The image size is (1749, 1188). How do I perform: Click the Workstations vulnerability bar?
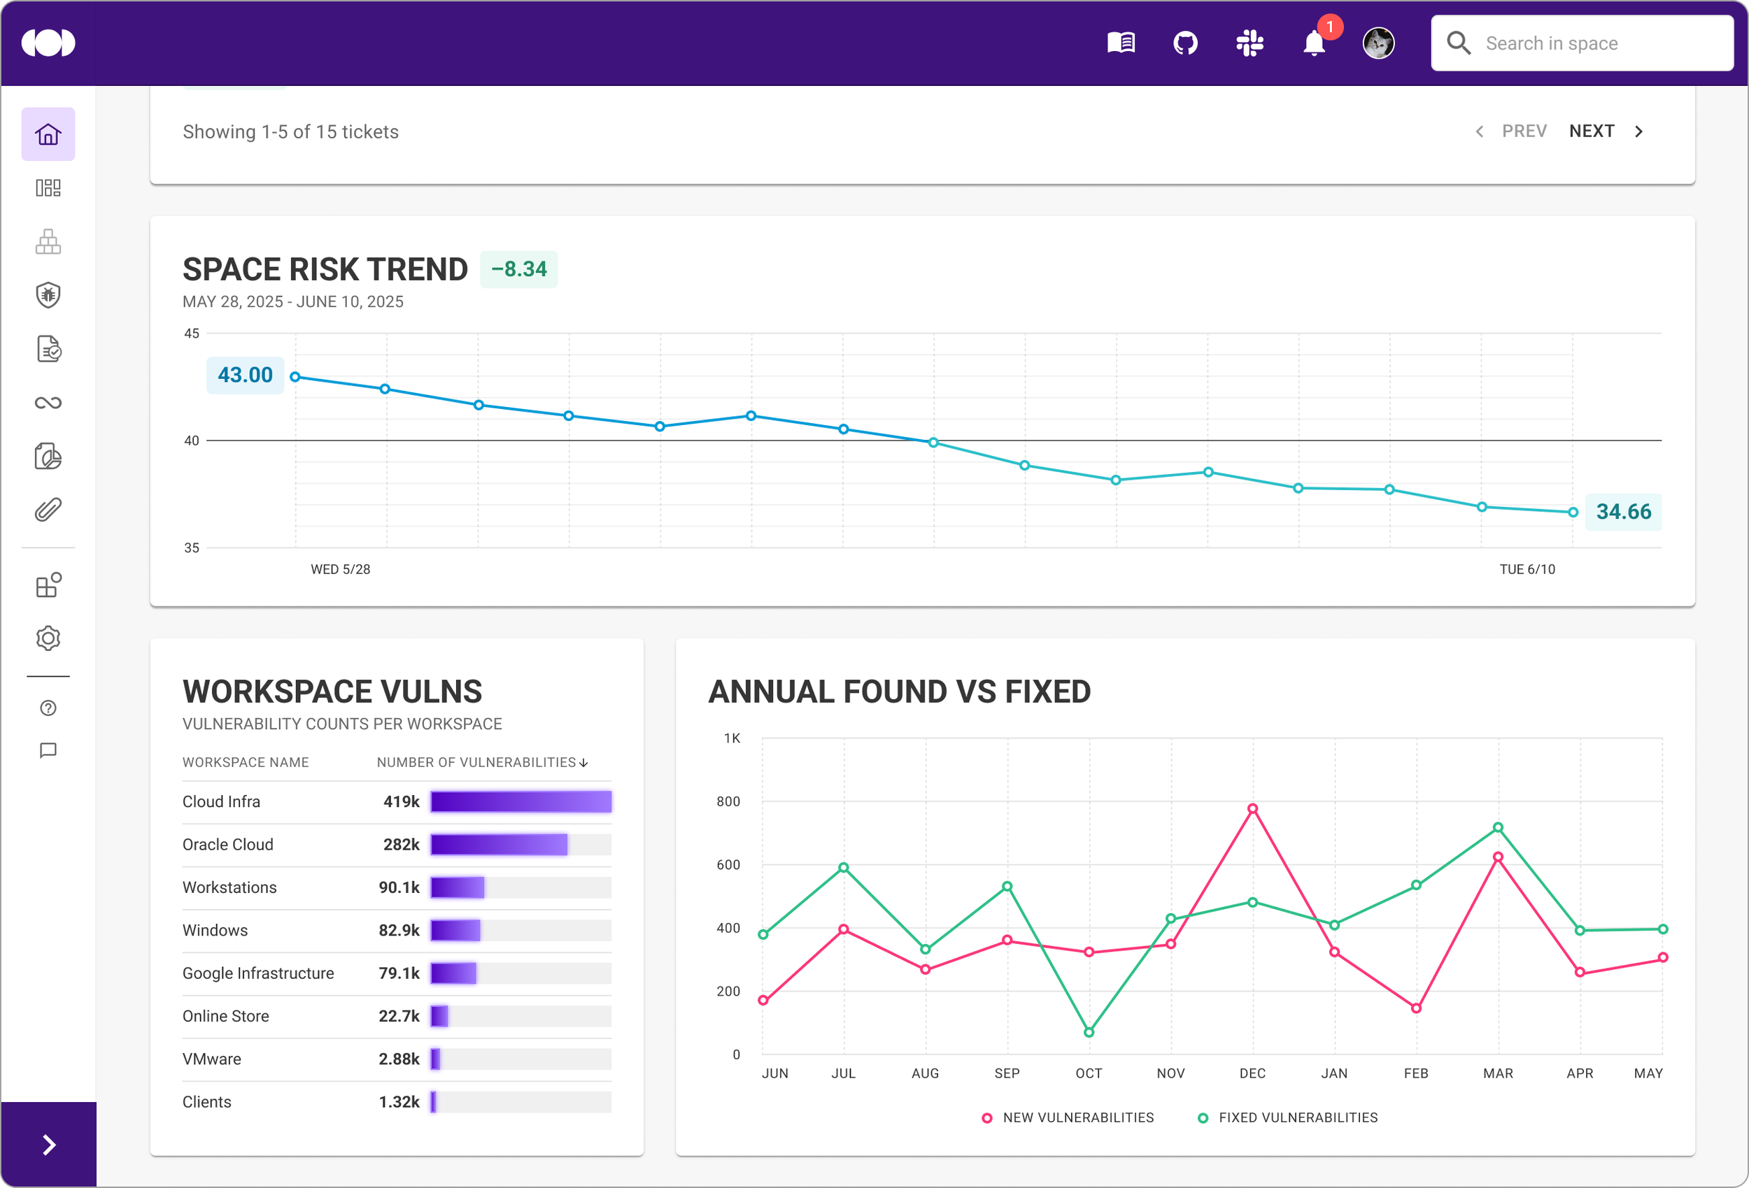(458, 887)
